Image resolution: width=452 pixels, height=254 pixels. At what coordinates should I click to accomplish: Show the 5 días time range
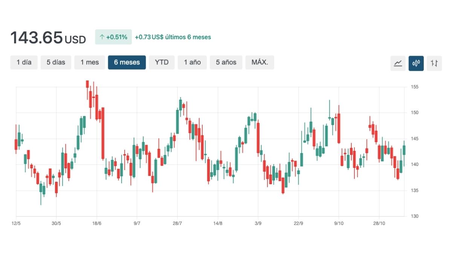56,62
